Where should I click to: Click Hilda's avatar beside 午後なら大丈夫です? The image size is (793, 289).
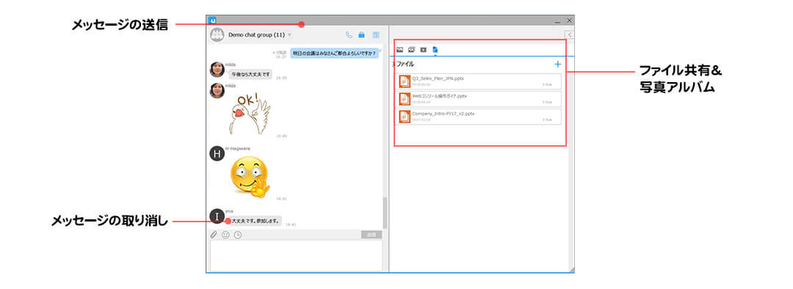pos(217,69)
